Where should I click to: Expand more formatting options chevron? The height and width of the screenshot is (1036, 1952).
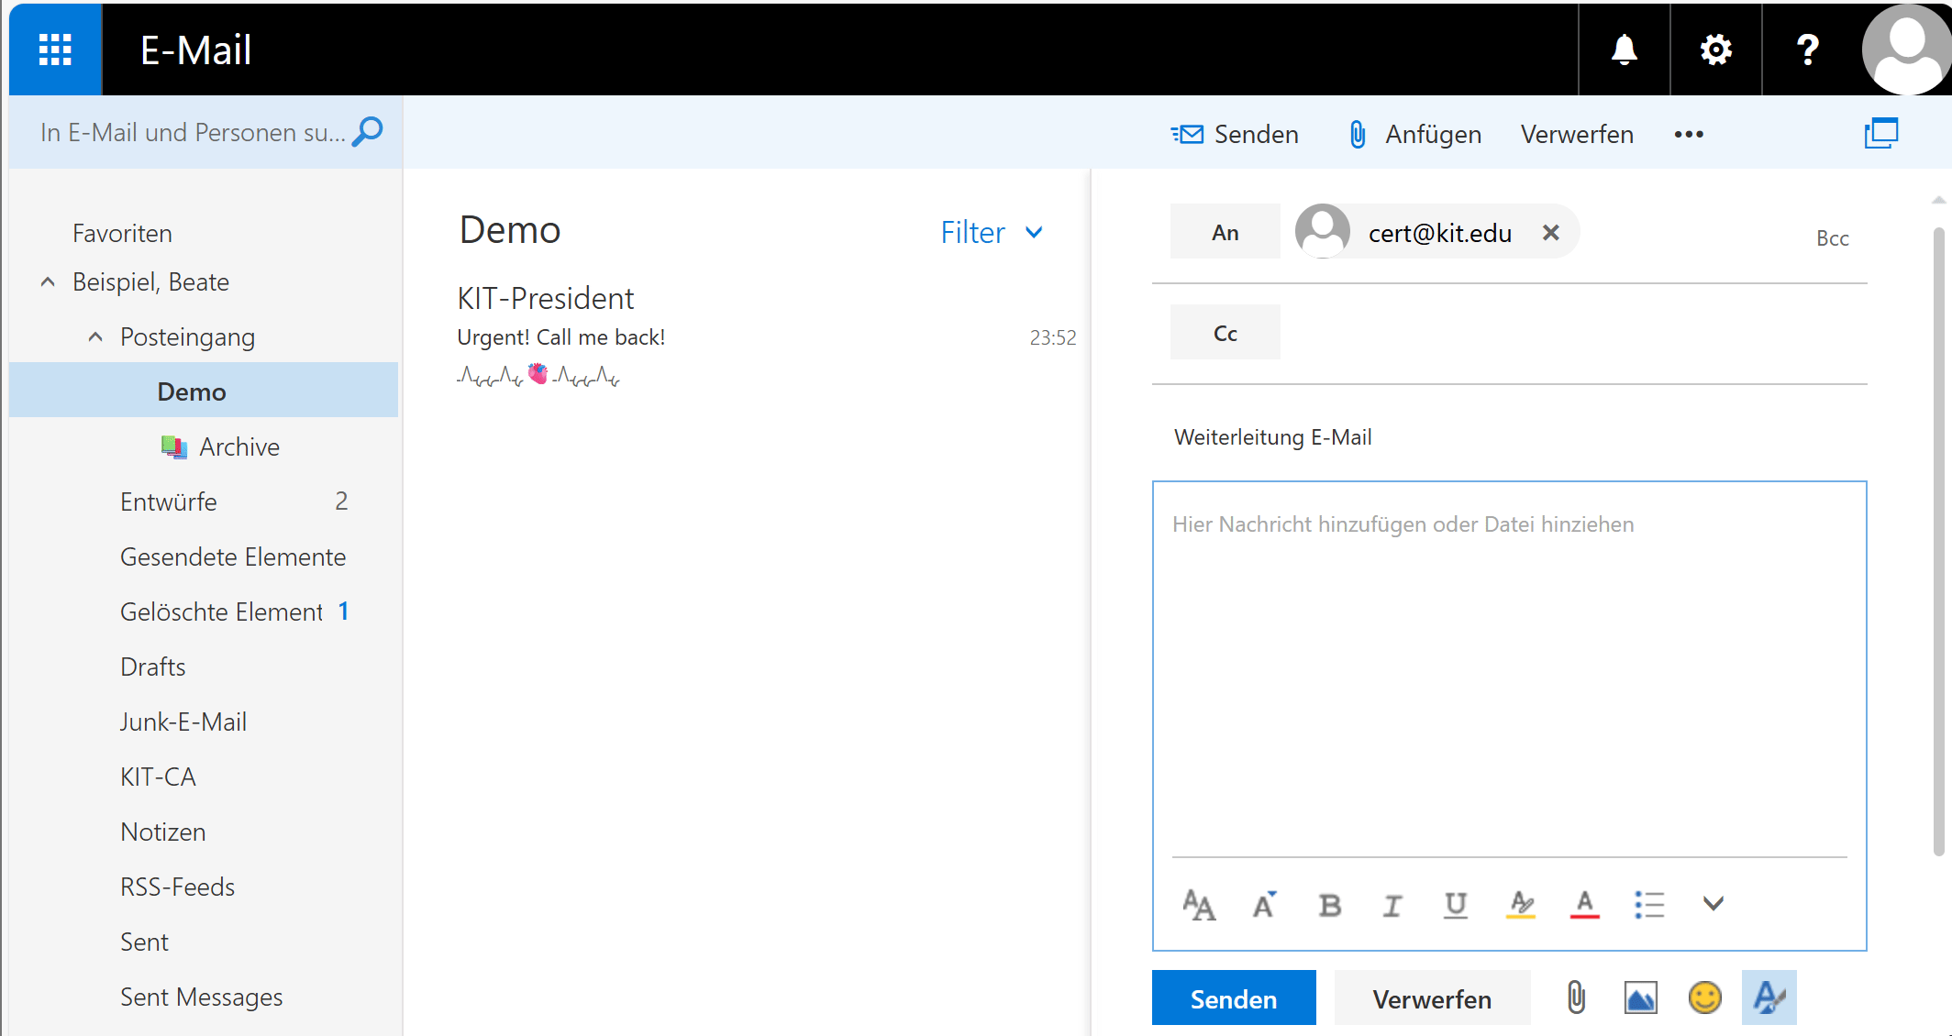(1713, 904)
